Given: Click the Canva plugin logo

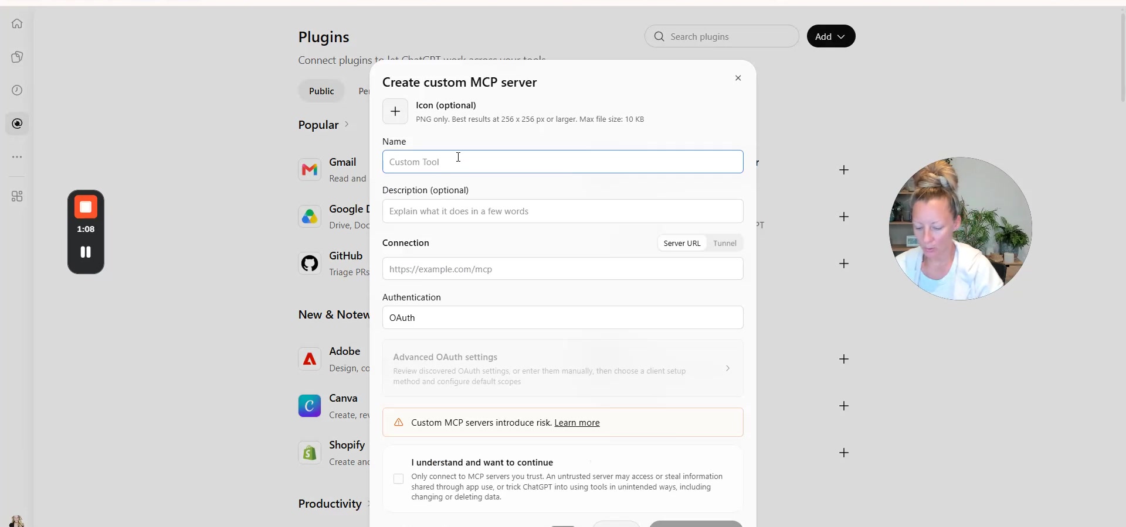Looking at the screenshot, I should tap(310, 406).
